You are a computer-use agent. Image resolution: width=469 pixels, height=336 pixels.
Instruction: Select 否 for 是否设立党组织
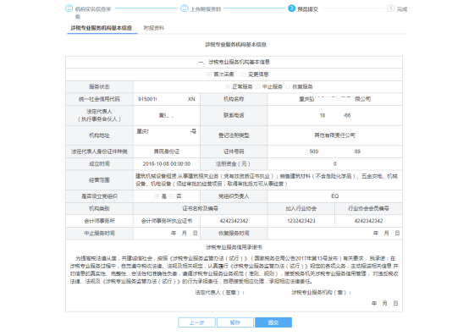pos(172,196)
